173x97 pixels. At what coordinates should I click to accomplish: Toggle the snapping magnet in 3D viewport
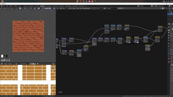[20, 8]
